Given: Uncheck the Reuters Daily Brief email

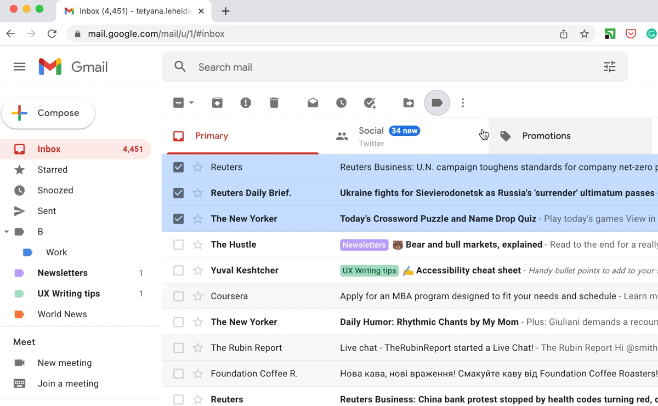Looking at the screenshot, I should coord(178,193).
